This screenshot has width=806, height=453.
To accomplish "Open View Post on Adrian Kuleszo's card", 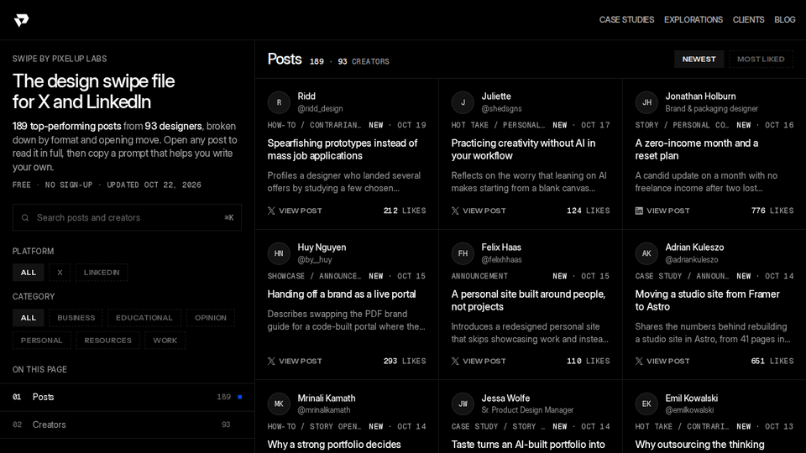I will (x=662, y=361).
